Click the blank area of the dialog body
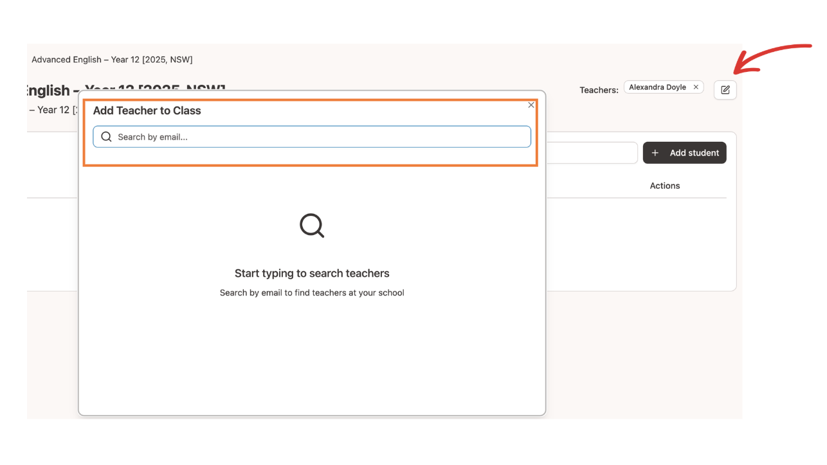Viewport: 827px width, 465px height. (312, 360)
